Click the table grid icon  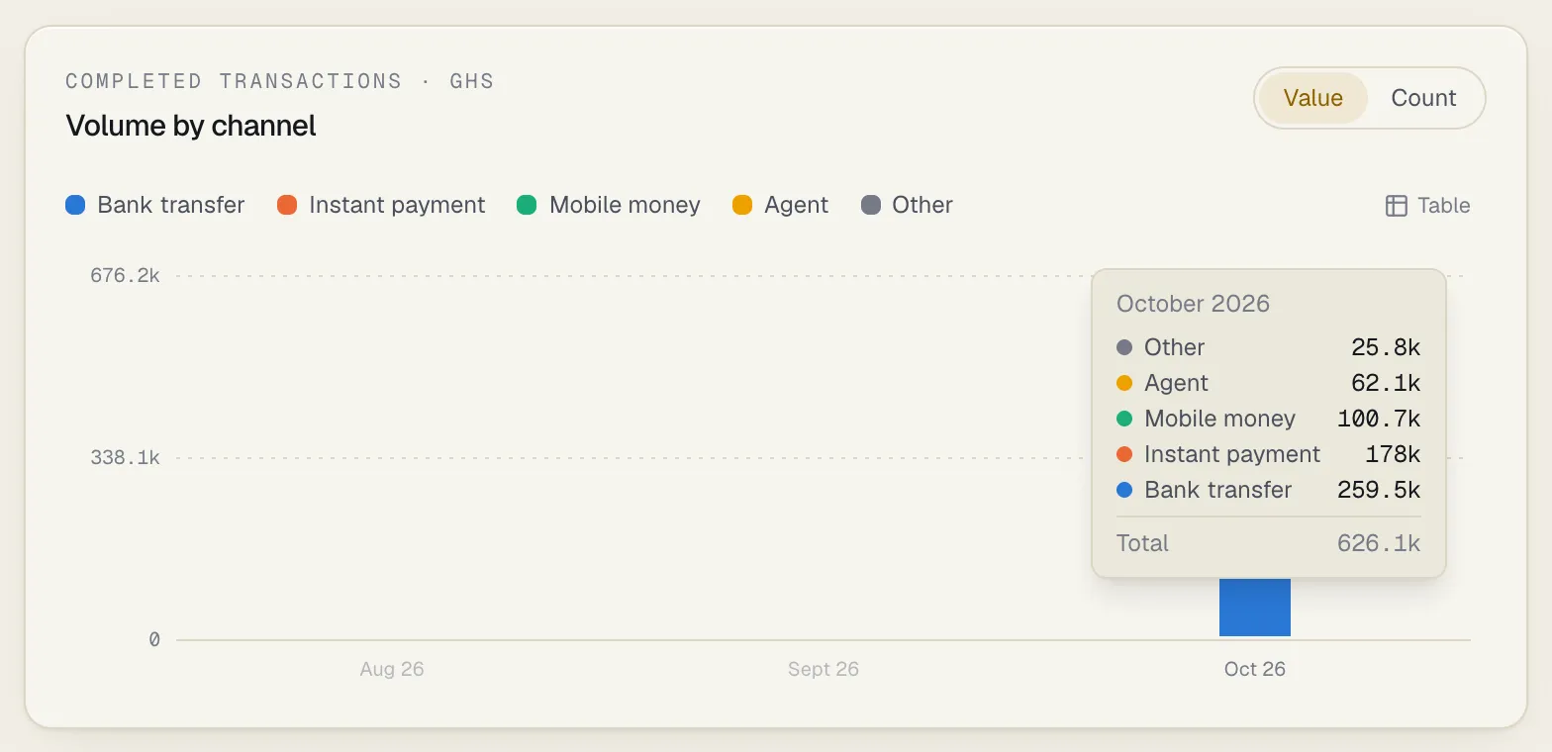pos(1396,206)
